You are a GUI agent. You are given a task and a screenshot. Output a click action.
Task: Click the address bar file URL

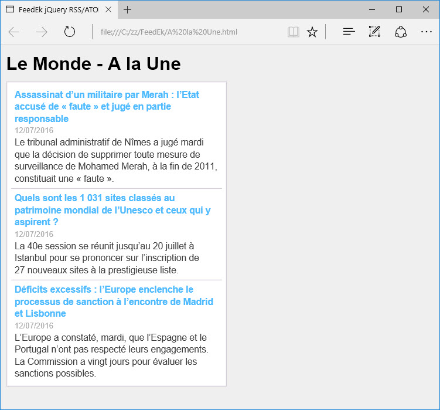pyautogui.click(x=169, y=32)
